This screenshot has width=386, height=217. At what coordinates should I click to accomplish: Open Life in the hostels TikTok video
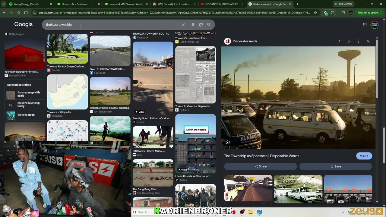[x=195, y=144]
